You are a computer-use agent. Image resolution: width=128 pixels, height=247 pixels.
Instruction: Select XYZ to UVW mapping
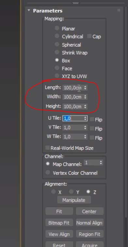pyautogui.click(x=56, y=76)
